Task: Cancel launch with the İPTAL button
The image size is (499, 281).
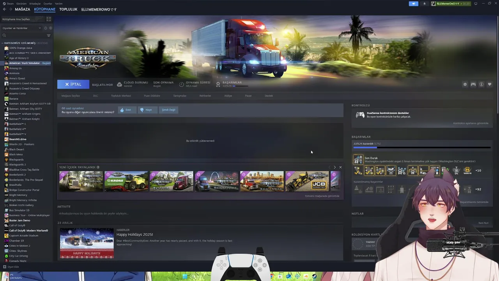Action: (73, 84)
